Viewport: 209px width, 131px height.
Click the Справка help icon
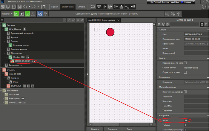point(182,2)
